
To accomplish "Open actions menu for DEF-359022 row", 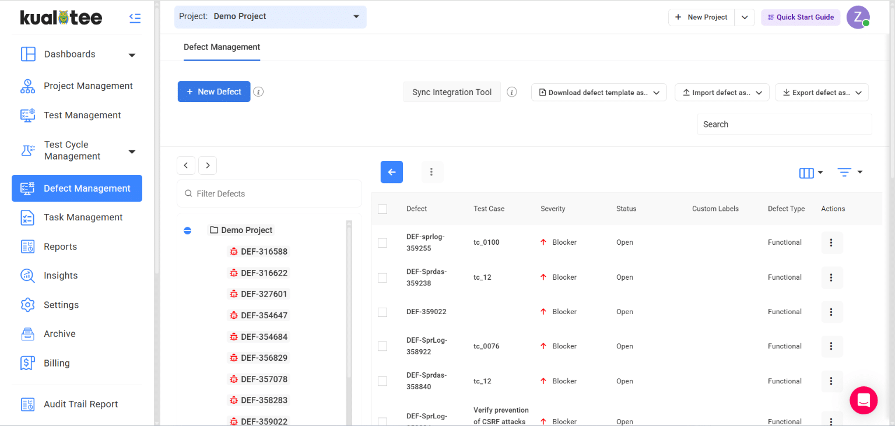I will click(x=831, y=312).
